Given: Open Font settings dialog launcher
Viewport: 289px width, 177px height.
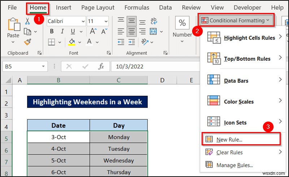Looking at the screenshot, I should pyautogui.click(x=109, y=53).
